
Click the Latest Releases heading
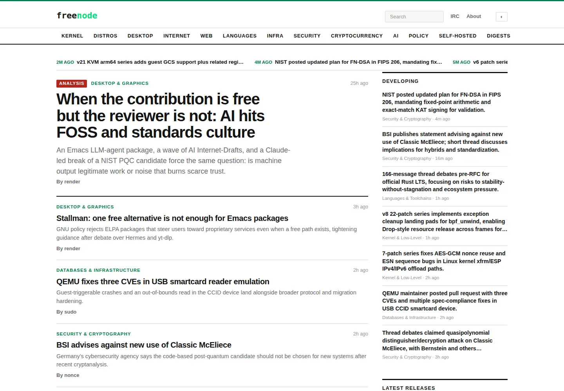pos(409,388)
